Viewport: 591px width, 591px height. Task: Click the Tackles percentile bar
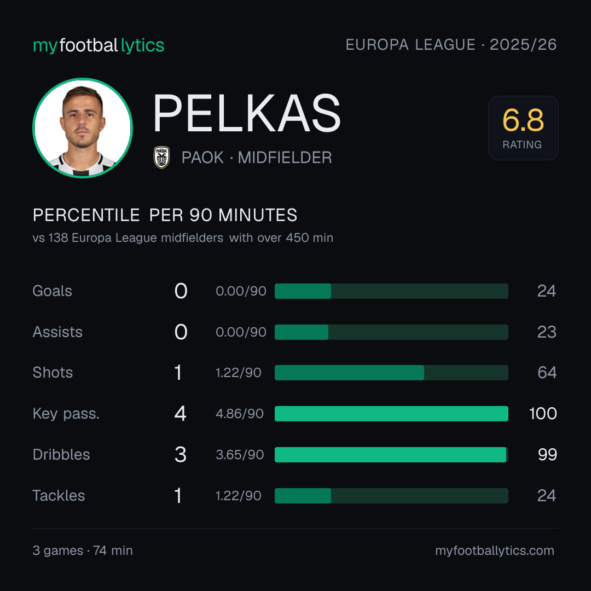pos(391,496)
